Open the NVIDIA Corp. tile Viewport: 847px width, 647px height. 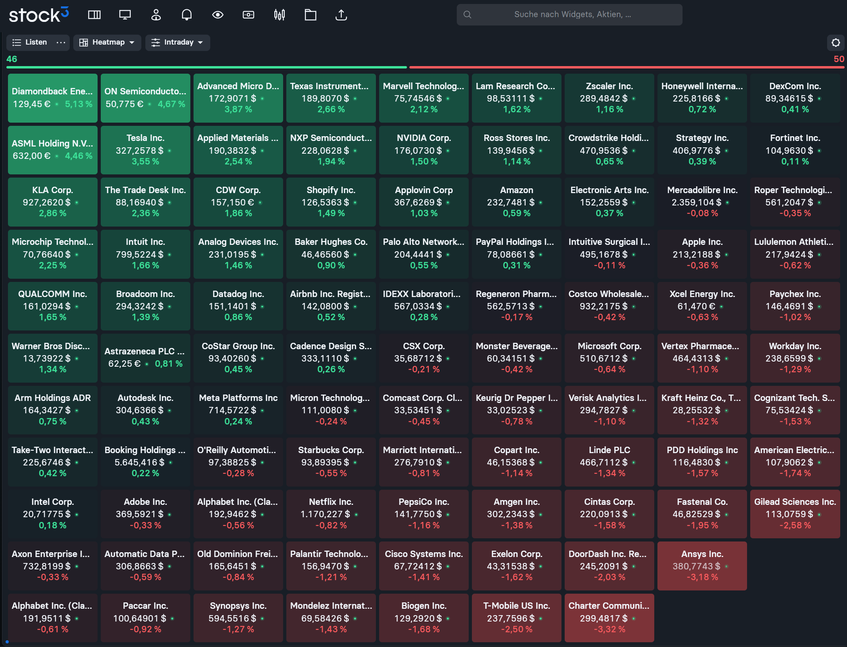424,150
